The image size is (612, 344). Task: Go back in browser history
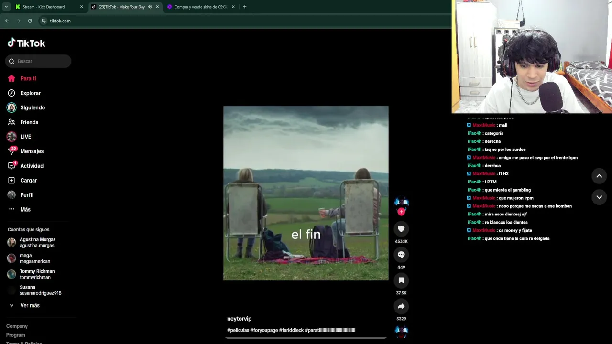(7, 21)
